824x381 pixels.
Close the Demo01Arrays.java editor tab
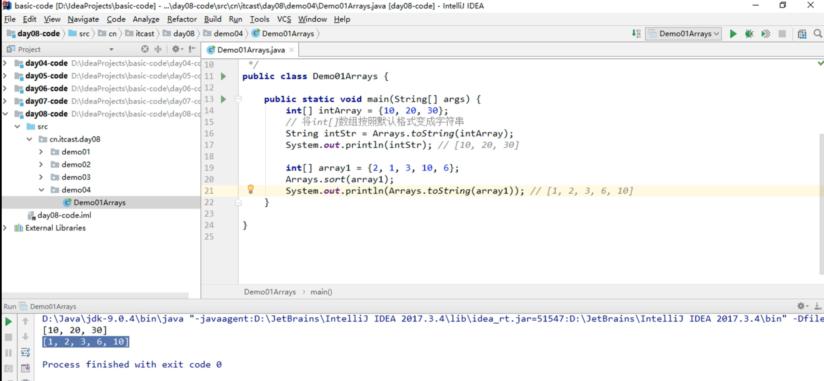tap(291, 50)
